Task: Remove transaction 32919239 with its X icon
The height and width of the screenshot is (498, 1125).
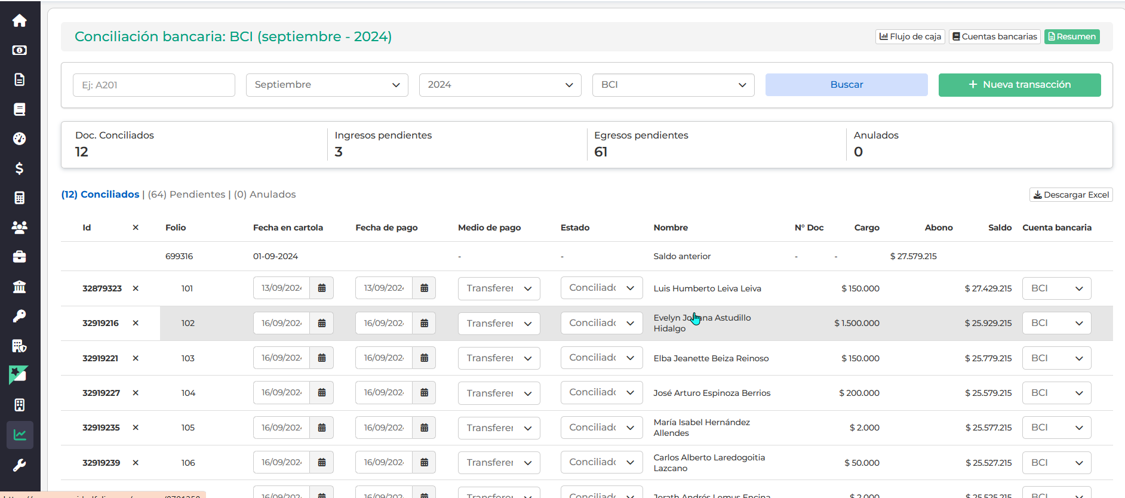Action: coord(136,463)
